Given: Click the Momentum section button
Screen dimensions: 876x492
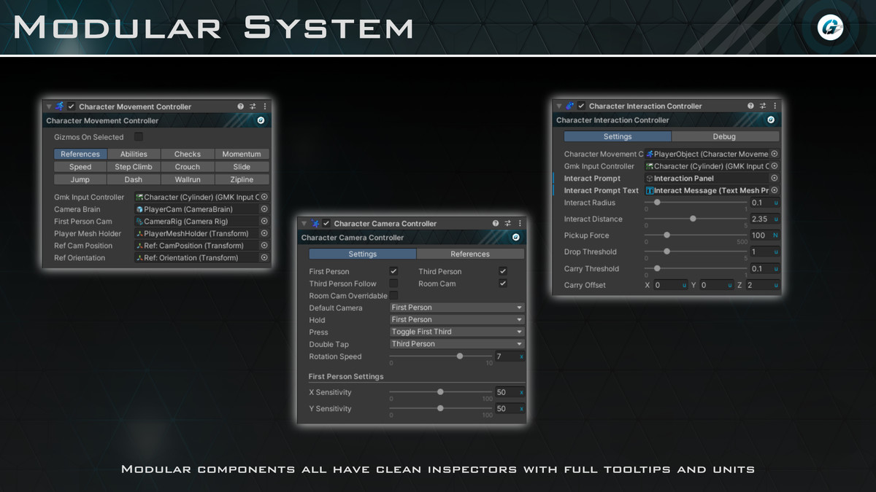Looking at the screenshot, I should click(x=242, y=154).
